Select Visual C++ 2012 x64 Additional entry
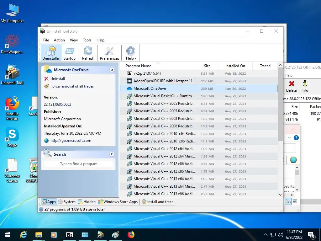321x241 pixels. (199, 149)
